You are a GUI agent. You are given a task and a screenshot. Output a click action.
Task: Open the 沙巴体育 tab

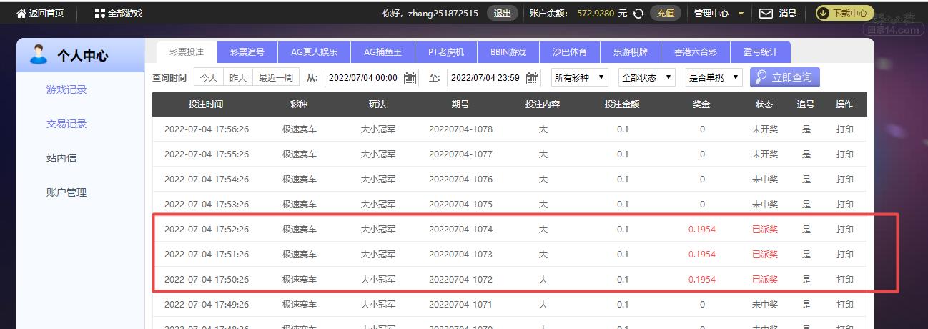coord(570,52)
